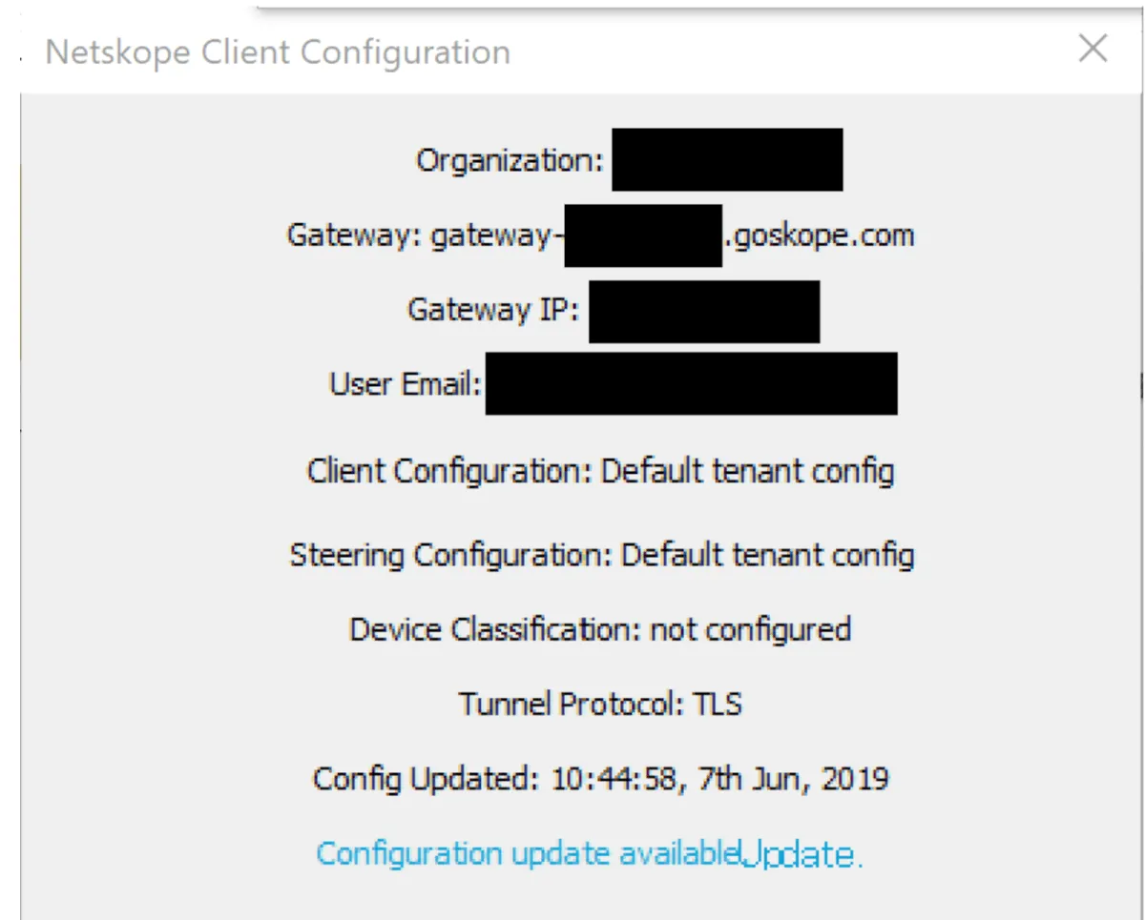Select the redacted Organization value
The width and height of the screenshot is (1145, 920).
(727, 160)
